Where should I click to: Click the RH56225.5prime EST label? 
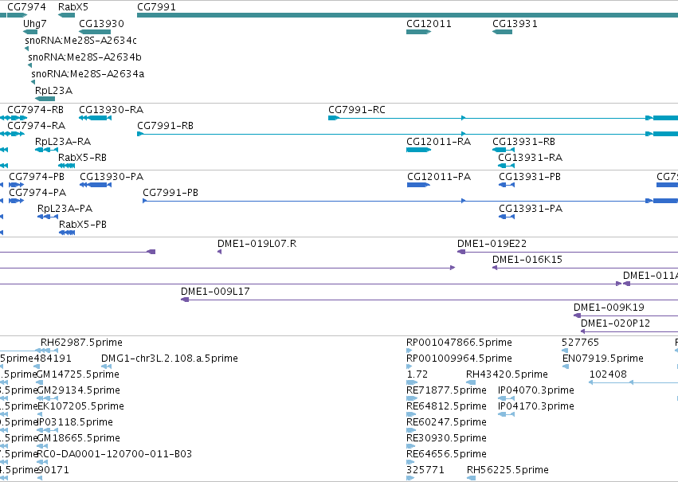(508, 470)
